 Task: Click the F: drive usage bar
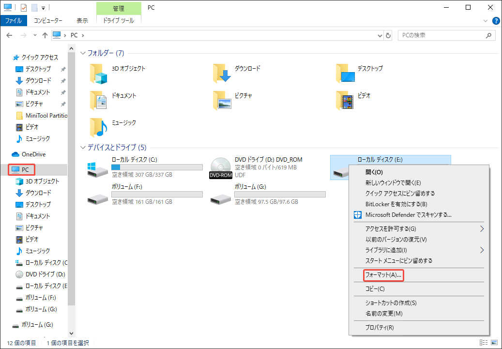(157, 195)
